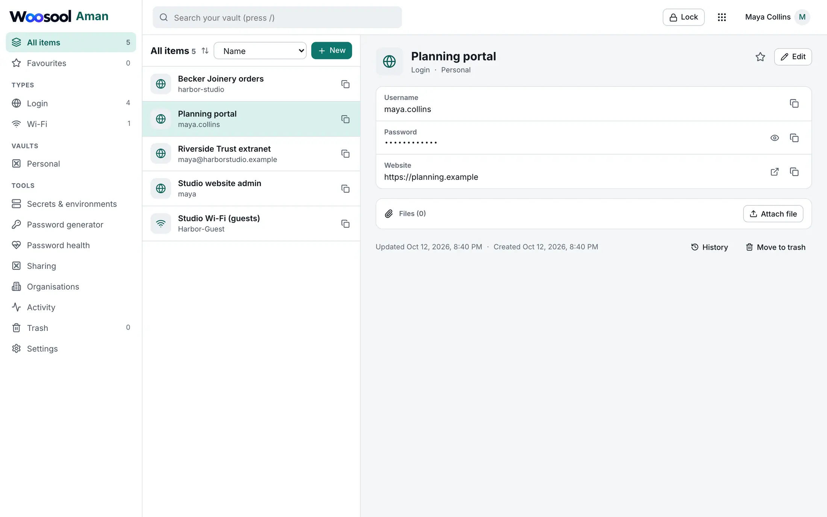Click the https://planning.example URL text
This screenshot has width=827, height=517.
pos(431,177)
